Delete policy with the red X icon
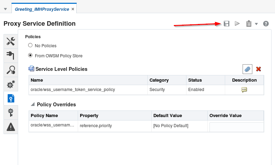 click(x=259, y=69)
